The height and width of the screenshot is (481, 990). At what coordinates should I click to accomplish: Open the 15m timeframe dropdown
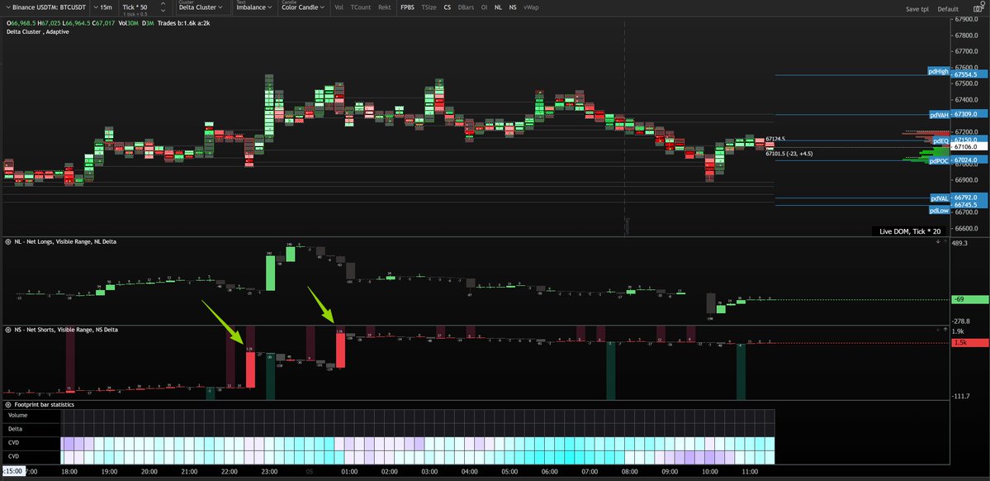pyautogui.click(x=103, y=7)
